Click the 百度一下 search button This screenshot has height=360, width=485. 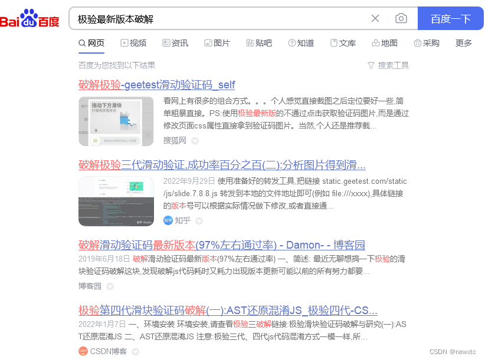(x=450, y=18)
